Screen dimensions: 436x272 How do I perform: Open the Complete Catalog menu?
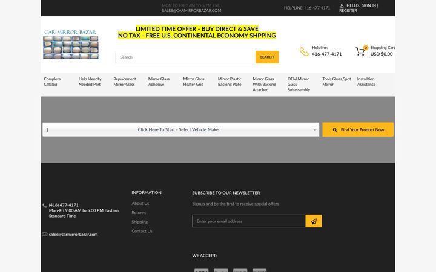[52, 82]
